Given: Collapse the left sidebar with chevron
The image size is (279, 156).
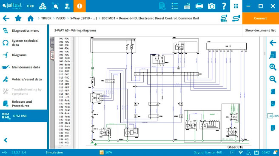Looking at the screenshot, I should tap(6, 140).
